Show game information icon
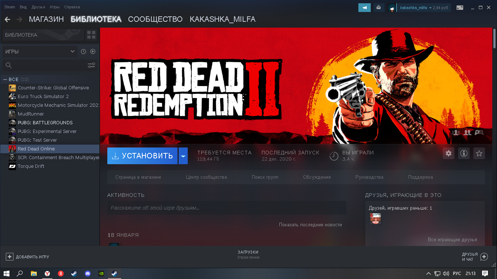Viewport: 497px width, 279px height. coord(464,153)
